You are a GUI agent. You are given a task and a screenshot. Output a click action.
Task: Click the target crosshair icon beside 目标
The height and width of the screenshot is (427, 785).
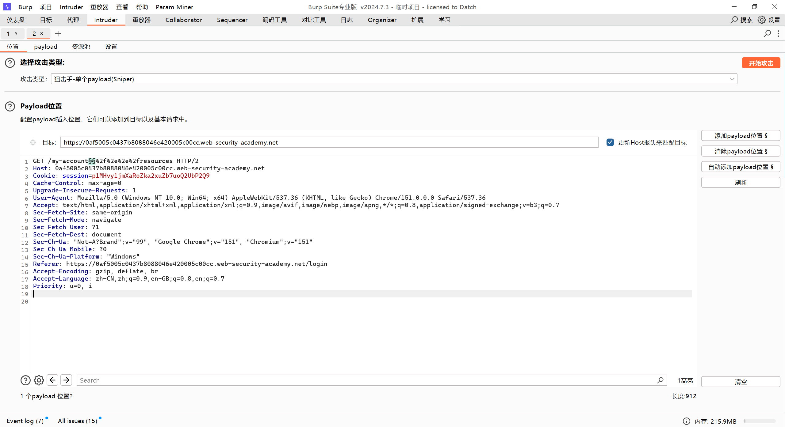(33, 142)
